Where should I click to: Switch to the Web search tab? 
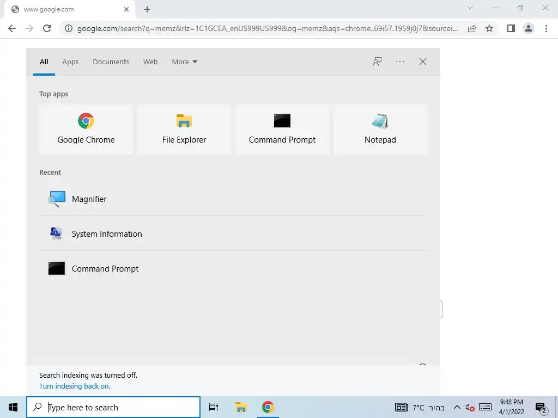click(150, 62)
